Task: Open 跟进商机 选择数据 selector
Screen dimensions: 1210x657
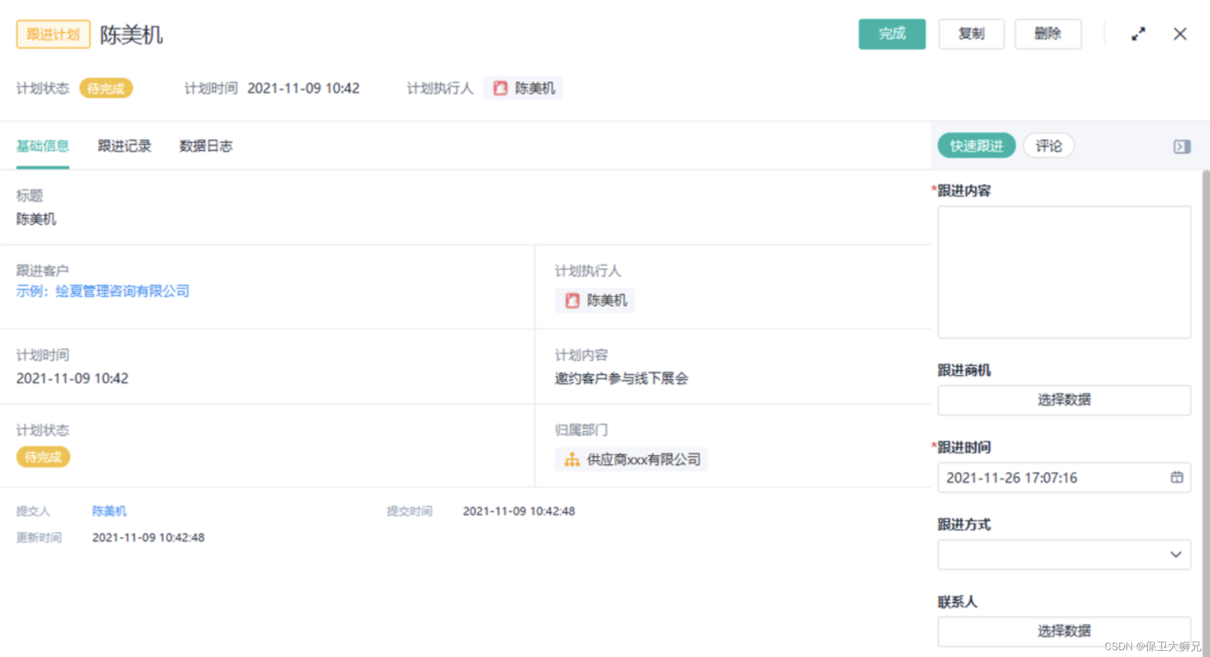Action: pos(1064,400)
